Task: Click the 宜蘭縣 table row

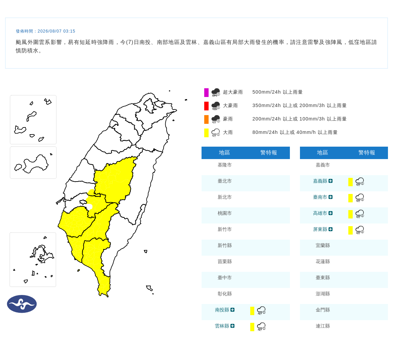Action: click(344, 248)
